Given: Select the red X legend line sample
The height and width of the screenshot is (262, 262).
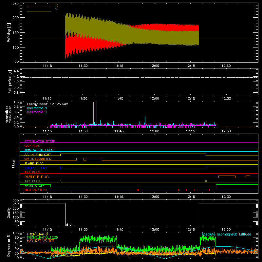Looking at the screenshot, I should (x=39, y=7).
